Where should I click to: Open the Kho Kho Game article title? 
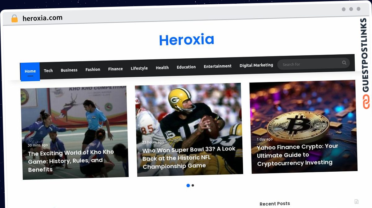click(71, 161)
